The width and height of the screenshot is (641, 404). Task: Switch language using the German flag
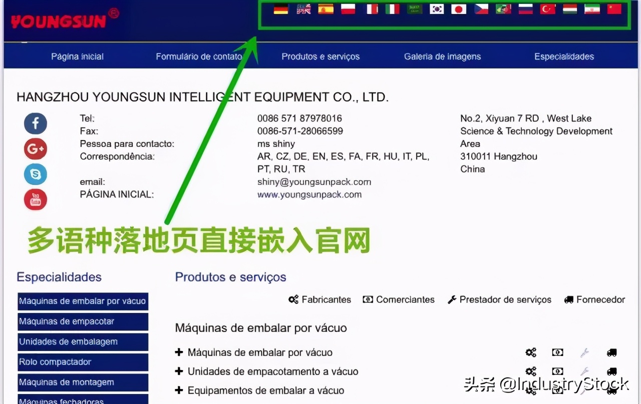click(281, 8)
